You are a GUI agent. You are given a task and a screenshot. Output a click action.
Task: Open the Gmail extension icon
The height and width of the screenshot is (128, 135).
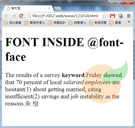click(x=112, y=16)
